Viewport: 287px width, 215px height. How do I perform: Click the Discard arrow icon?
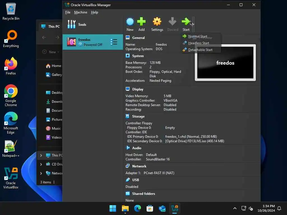[x=172, y=22]
